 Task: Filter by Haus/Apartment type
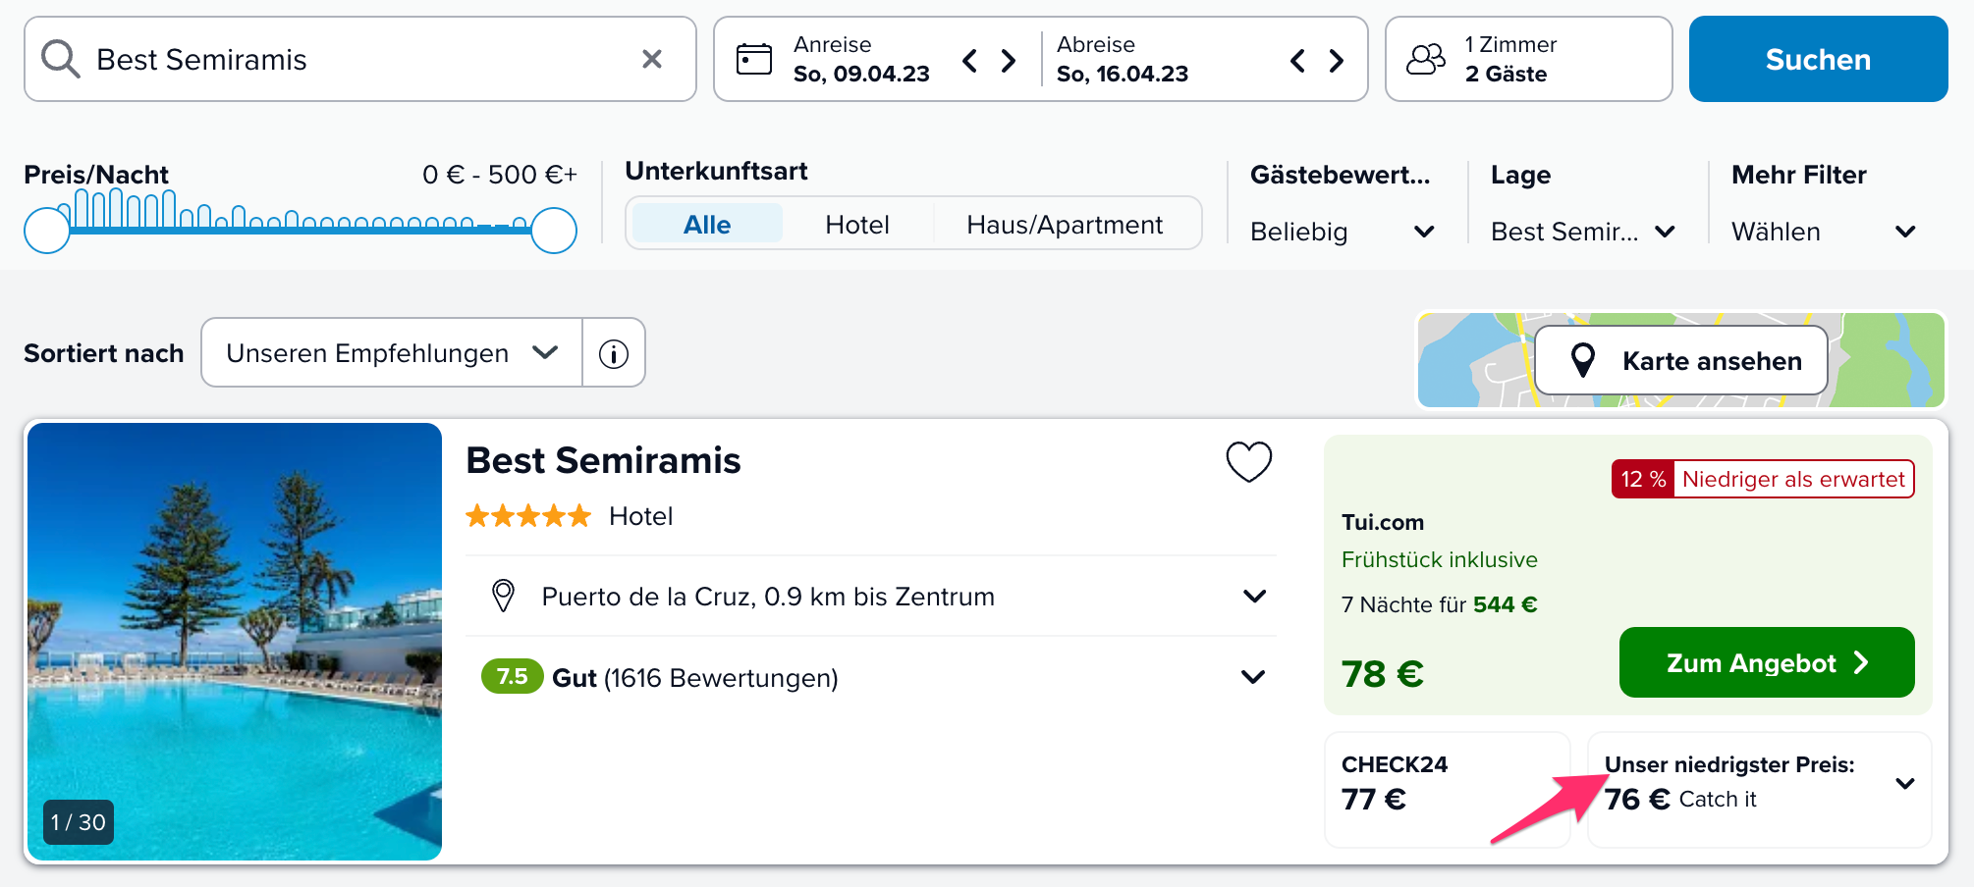click(x=1065, y=225)
